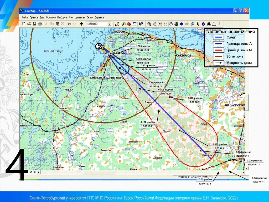Select the Zoom Out magnifier tool
The height and width of the screenshot is (202, 269).
coord(154,24)
